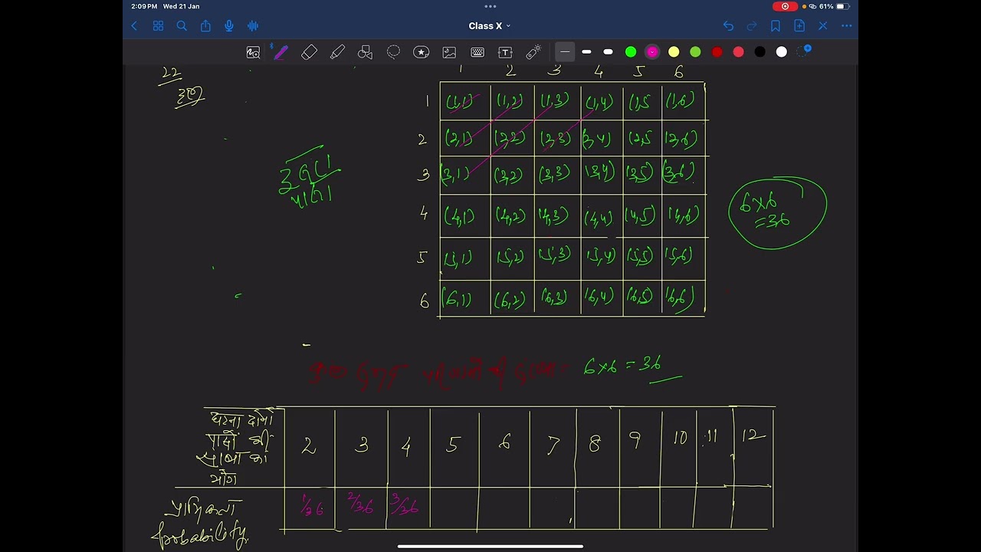Select the text box tool
The height and width of the screenshot is (552, 981).
pyautogui.click(x=505, y=52)
